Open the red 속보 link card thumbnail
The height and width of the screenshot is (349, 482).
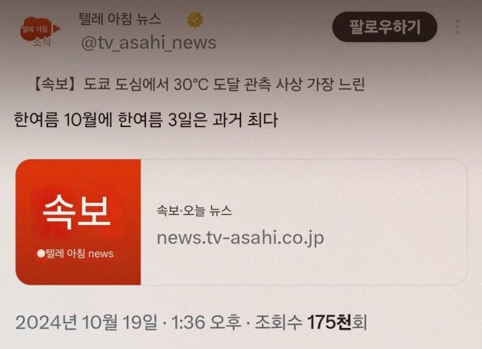[x=78, y=222]
